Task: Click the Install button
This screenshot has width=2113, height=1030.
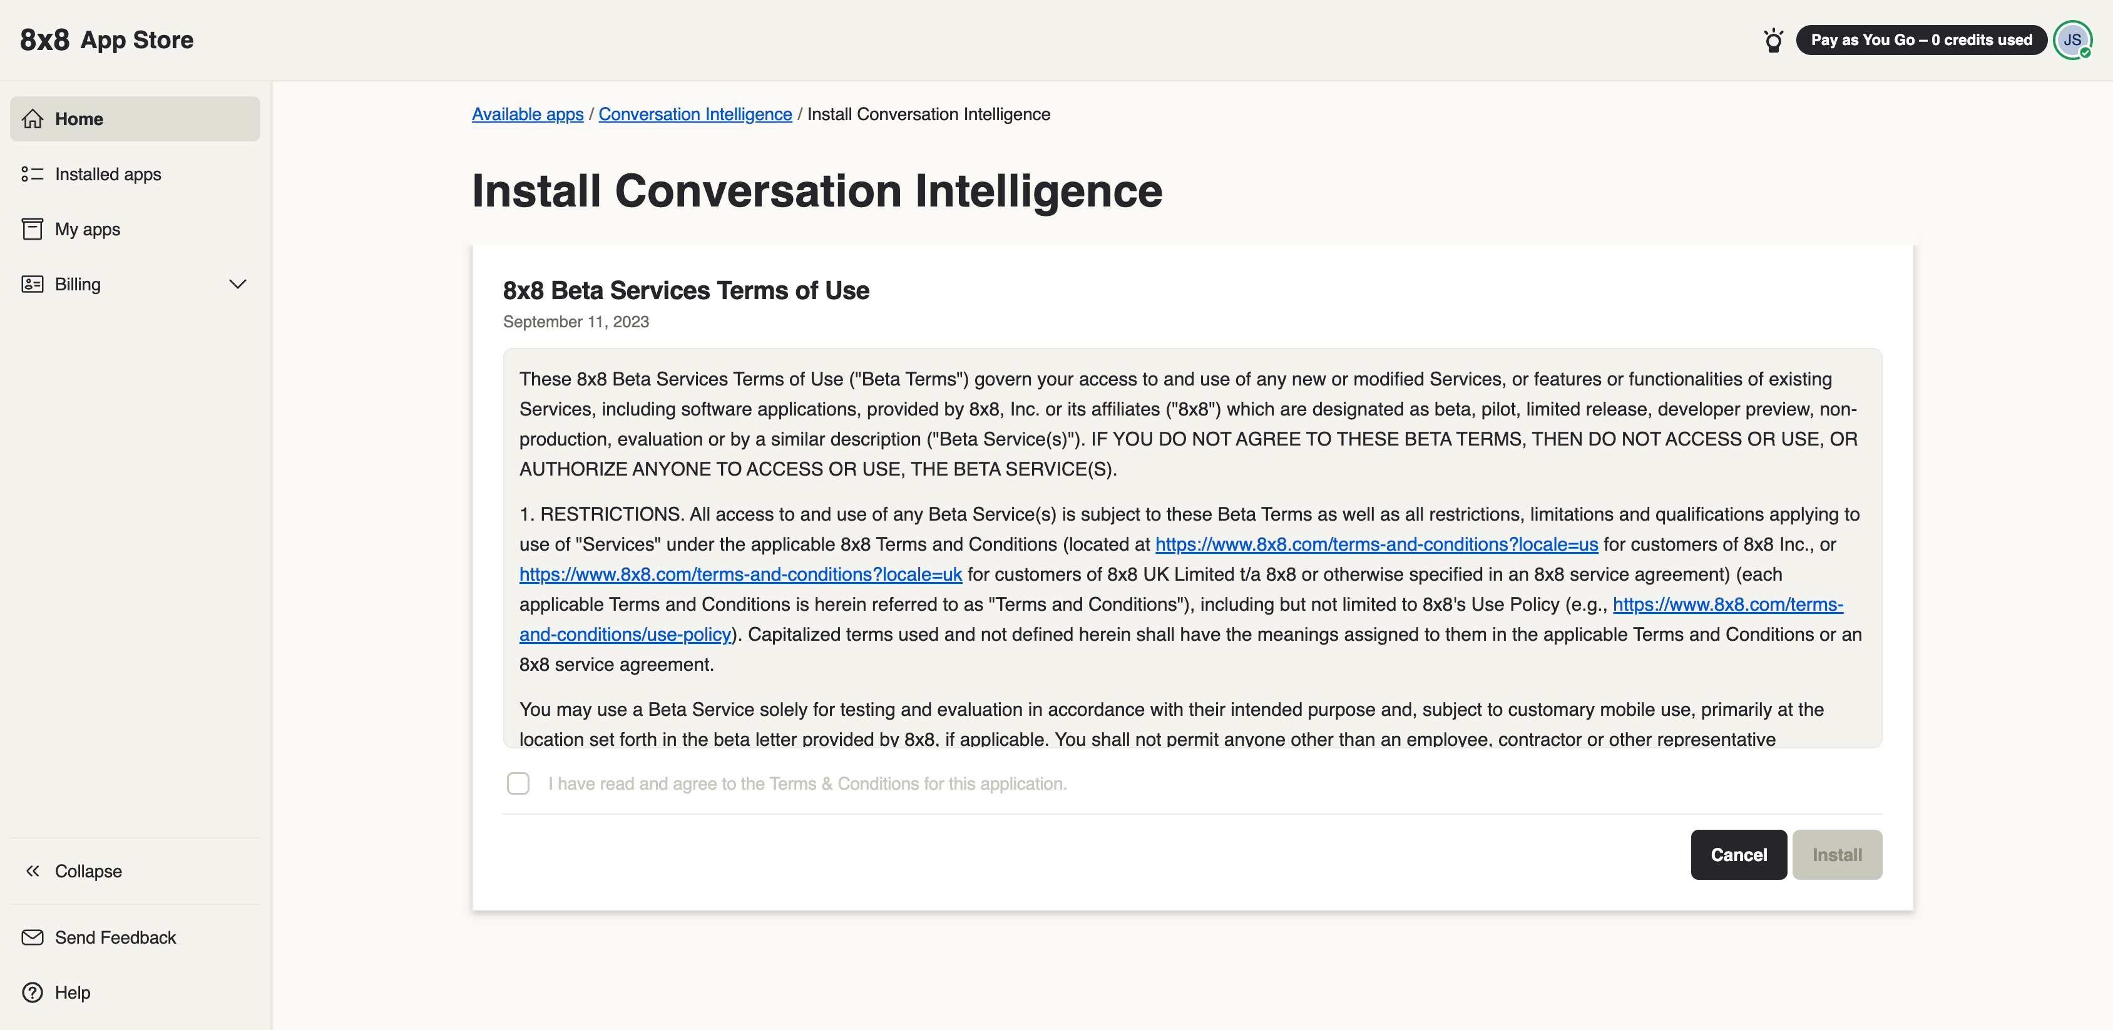Action: (x=1838, y=855)
